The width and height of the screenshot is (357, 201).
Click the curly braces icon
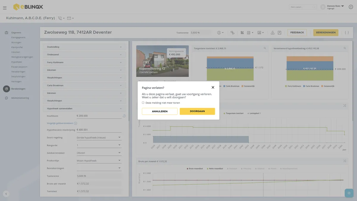(x=347, y=32)
